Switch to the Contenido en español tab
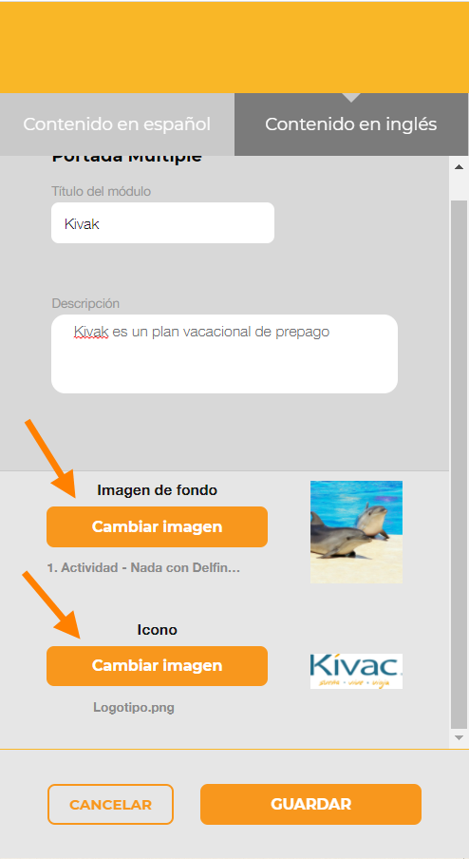 click(117, 124)
